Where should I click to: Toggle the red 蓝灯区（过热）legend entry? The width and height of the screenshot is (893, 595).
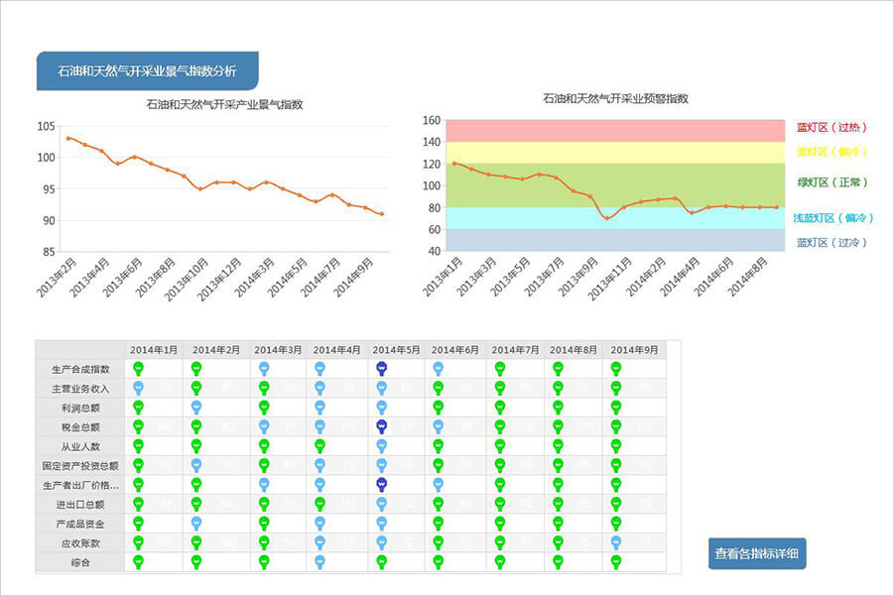tap(831, 127)
